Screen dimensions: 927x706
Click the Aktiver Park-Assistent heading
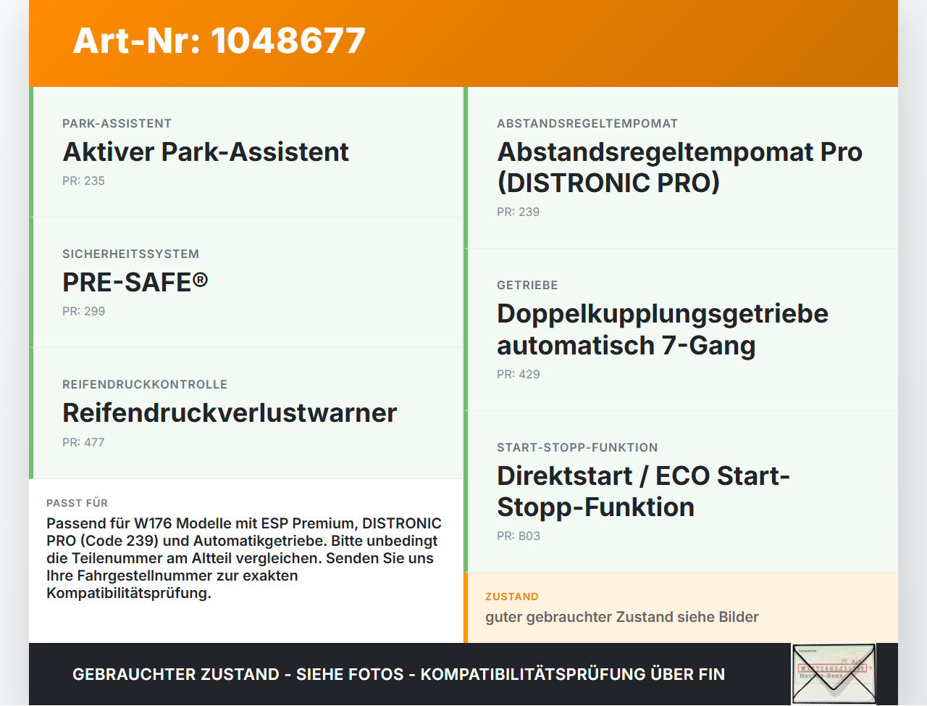point(206,151)
